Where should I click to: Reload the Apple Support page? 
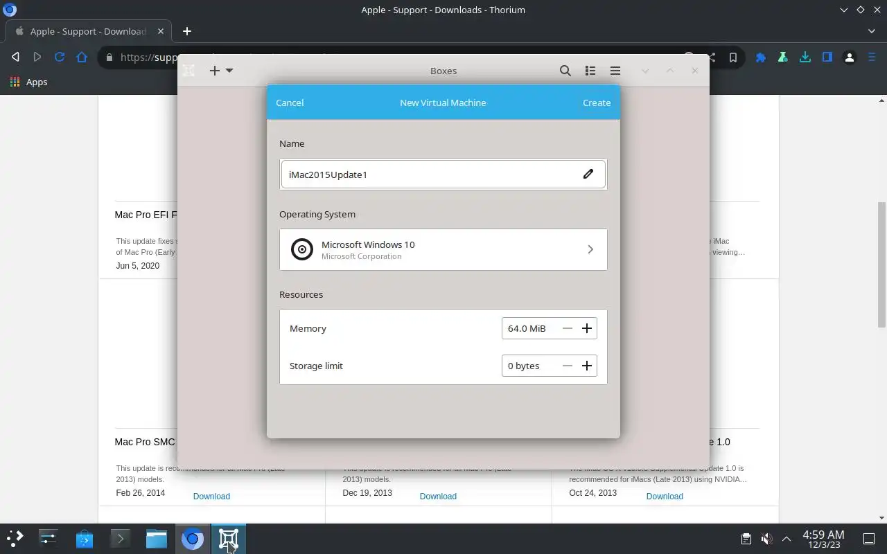point(60,57)
